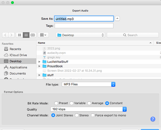The width and height of the screenshot is (161, 130).
Task: Go forward with the right arrow button
Action: point(11,35)
